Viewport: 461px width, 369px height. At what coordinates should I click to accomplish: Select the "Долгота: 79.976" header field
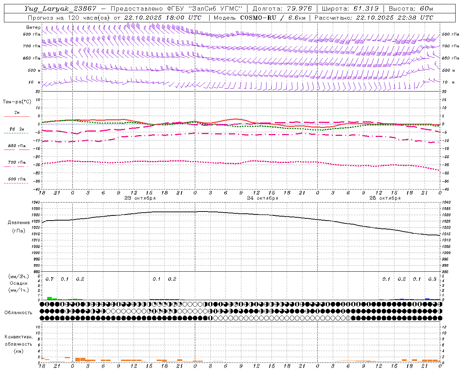click(282, 9)
